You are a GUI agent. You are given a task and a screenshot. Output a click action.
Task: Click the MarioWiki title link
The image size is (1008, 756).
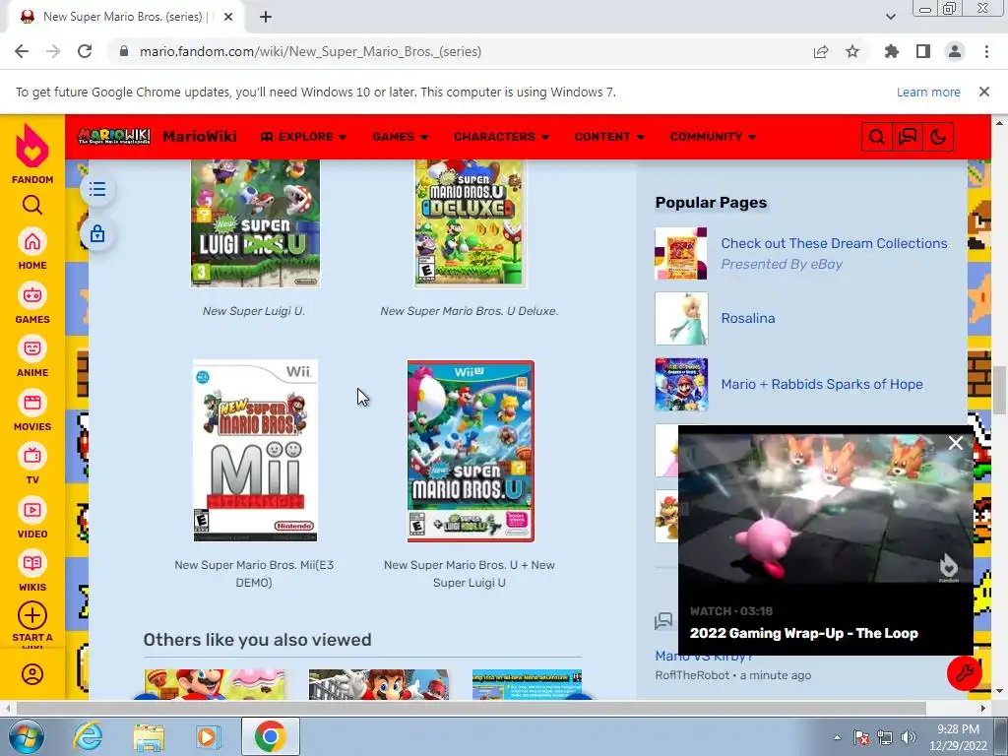199,136
